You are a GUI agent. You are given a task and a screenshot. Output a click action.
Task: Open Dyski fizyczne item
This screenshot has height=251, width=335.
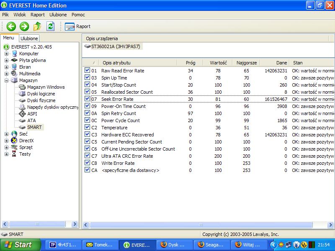click(x=41, y=100)
